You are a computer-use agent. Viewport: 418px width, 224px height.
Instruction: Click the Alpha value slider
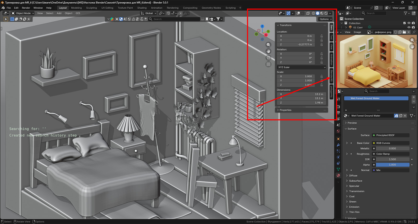click(392, 165)
